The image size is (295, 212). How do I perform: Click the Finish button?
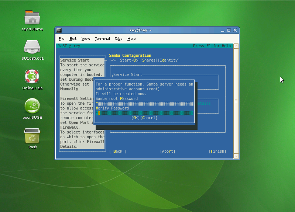[x=217, y=151]
